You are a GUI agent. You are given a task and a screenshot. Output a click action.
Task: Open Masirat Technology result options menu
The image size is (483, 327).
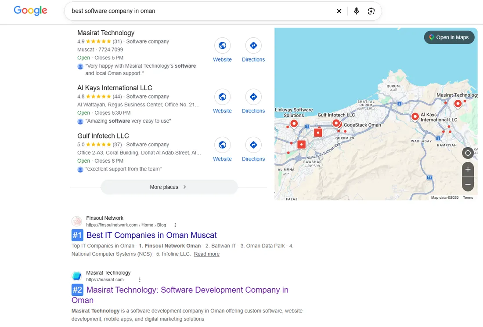click(140, 280)
